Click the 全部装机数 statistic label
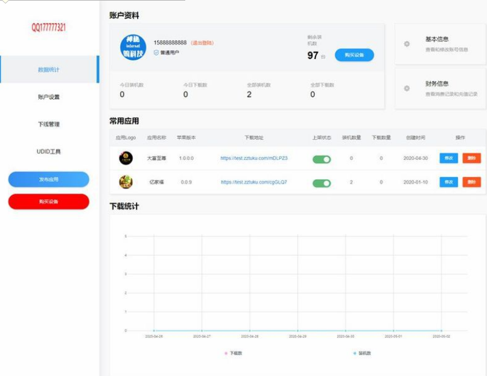 coord(259,85)
